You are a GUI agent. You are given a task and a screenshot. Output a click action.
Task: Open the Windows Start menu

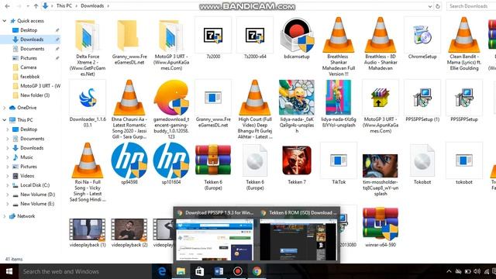point(9,271)
